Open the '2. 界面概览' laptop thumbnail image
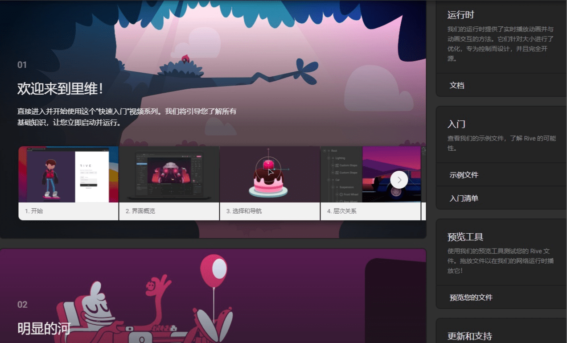The width and height of the screenshot is (567, 343). pyautogui.click(x=169, y=174)
